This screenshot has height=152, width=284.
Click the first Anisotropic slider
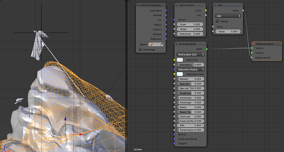190,98
